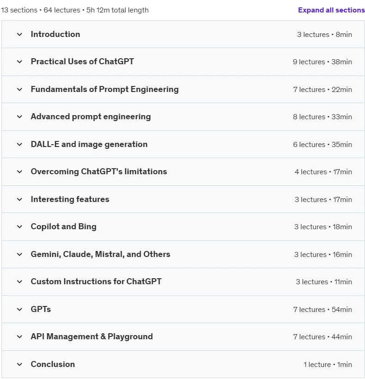This screenshot has height=379, width=365.
Task: Open the DALL-E and image generation title
Action: click(89, 144)
